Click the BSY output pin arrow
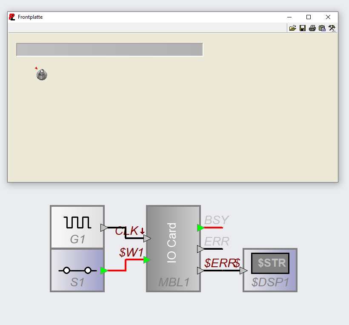 (200, 228)
